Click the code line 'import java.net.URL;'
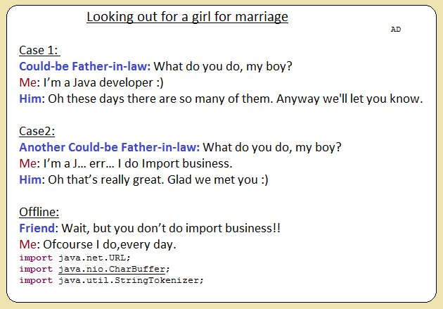Viewport: 443px width, 309px height. 75,258
